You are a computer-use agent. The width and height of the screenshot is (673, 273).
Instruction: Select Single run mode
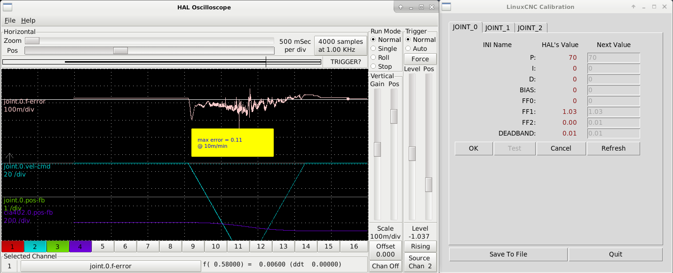(384, 48)
